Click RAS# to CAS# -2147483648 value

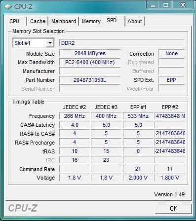pyautogui.click(x=170, y=134)
